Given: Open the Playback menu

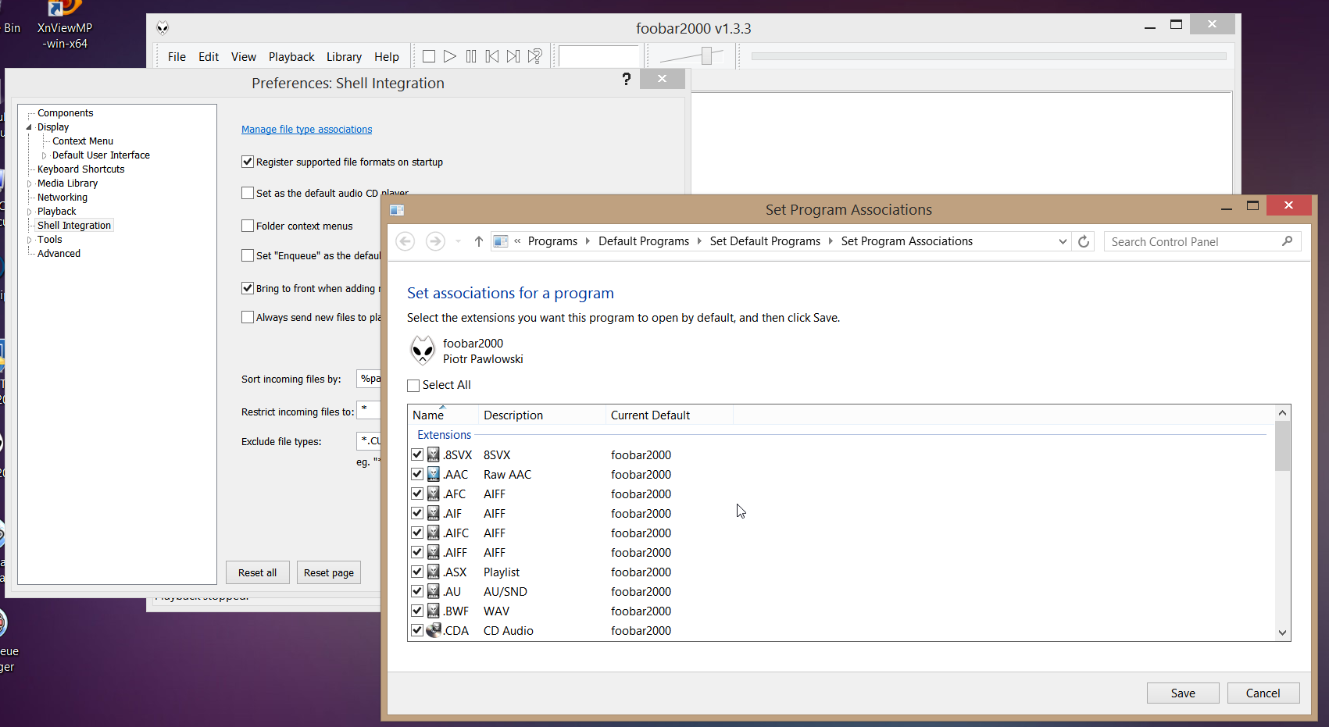Looking at the screenshot, I should pyautogui.click(x=291, y=57).
